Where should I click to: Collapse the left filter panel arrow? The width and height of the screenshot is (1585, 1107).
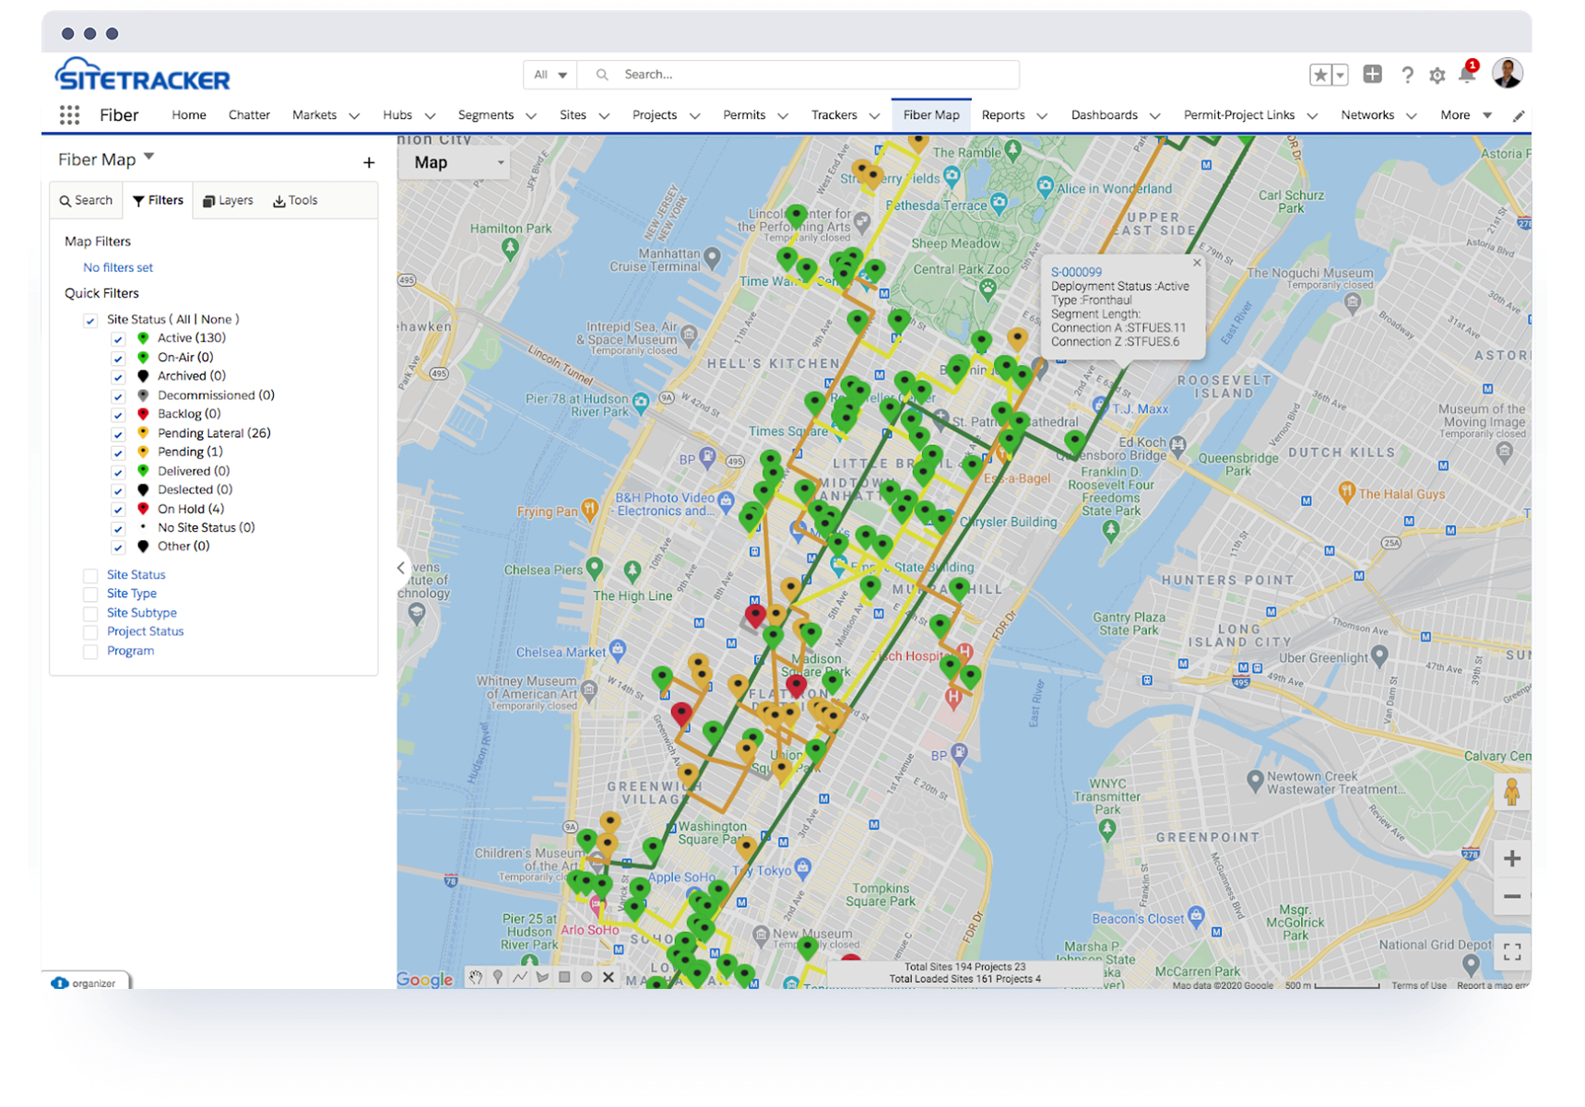click(401, 568)
